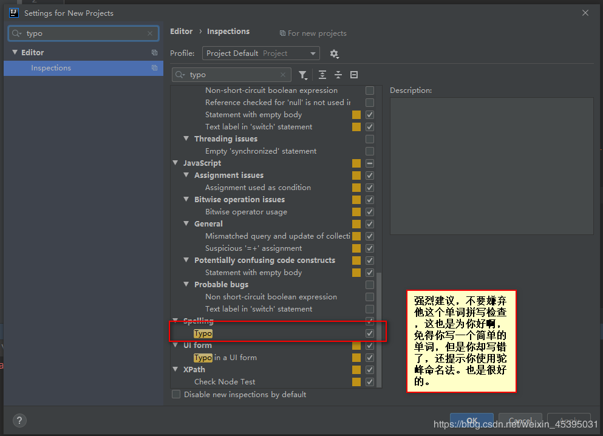The height and width of the screenshot is (436, 603).
Task: Collapse the JavaScript inspection group
Action: pos(175,163)
